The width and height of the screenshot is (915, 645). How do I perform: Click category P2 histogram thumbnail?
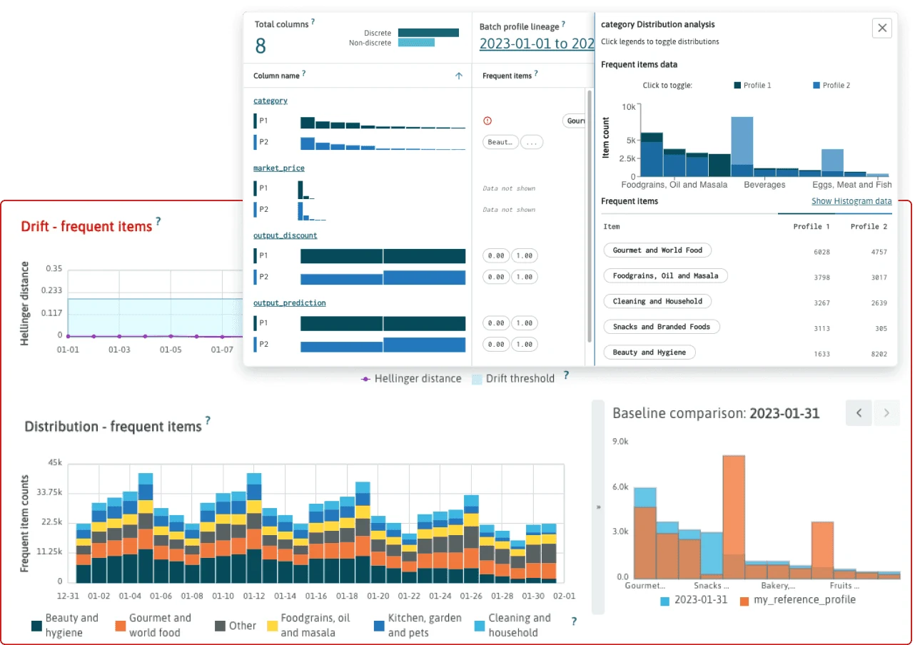tap(383, 143)
